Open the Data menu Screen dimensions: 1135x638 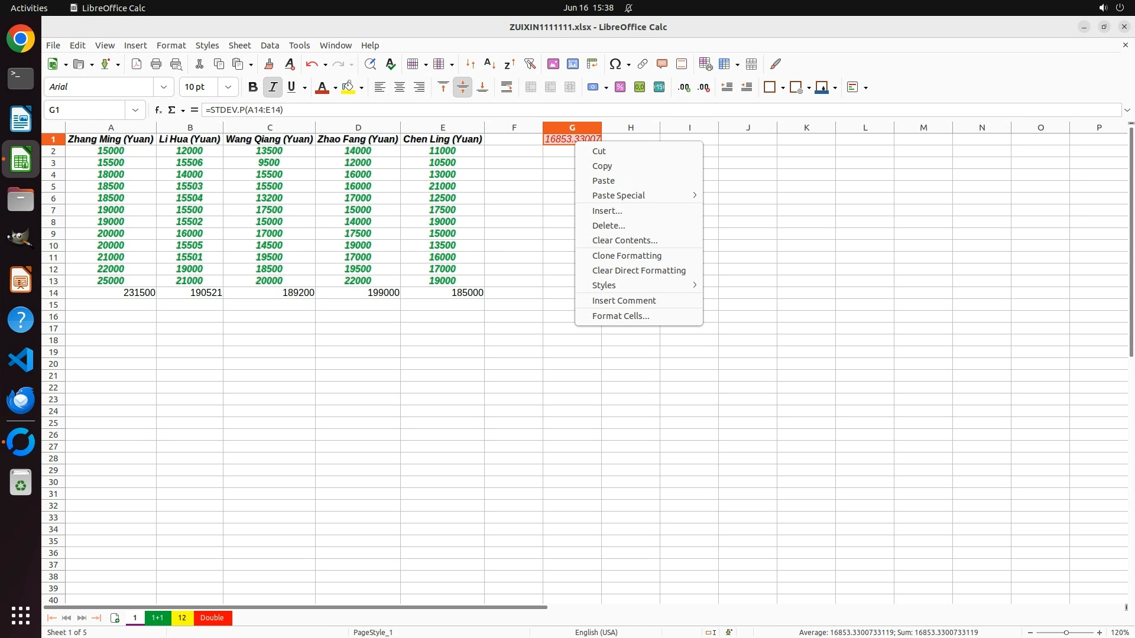270,45
